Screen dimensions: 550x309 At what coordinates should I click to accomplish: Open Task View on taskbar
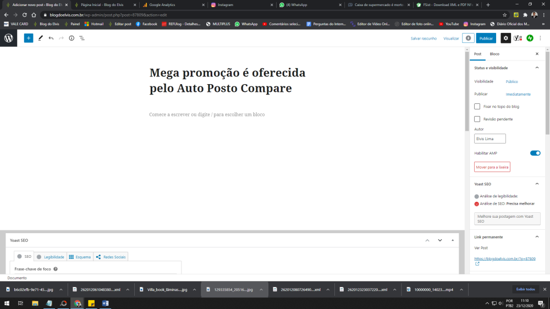(20, 304)
